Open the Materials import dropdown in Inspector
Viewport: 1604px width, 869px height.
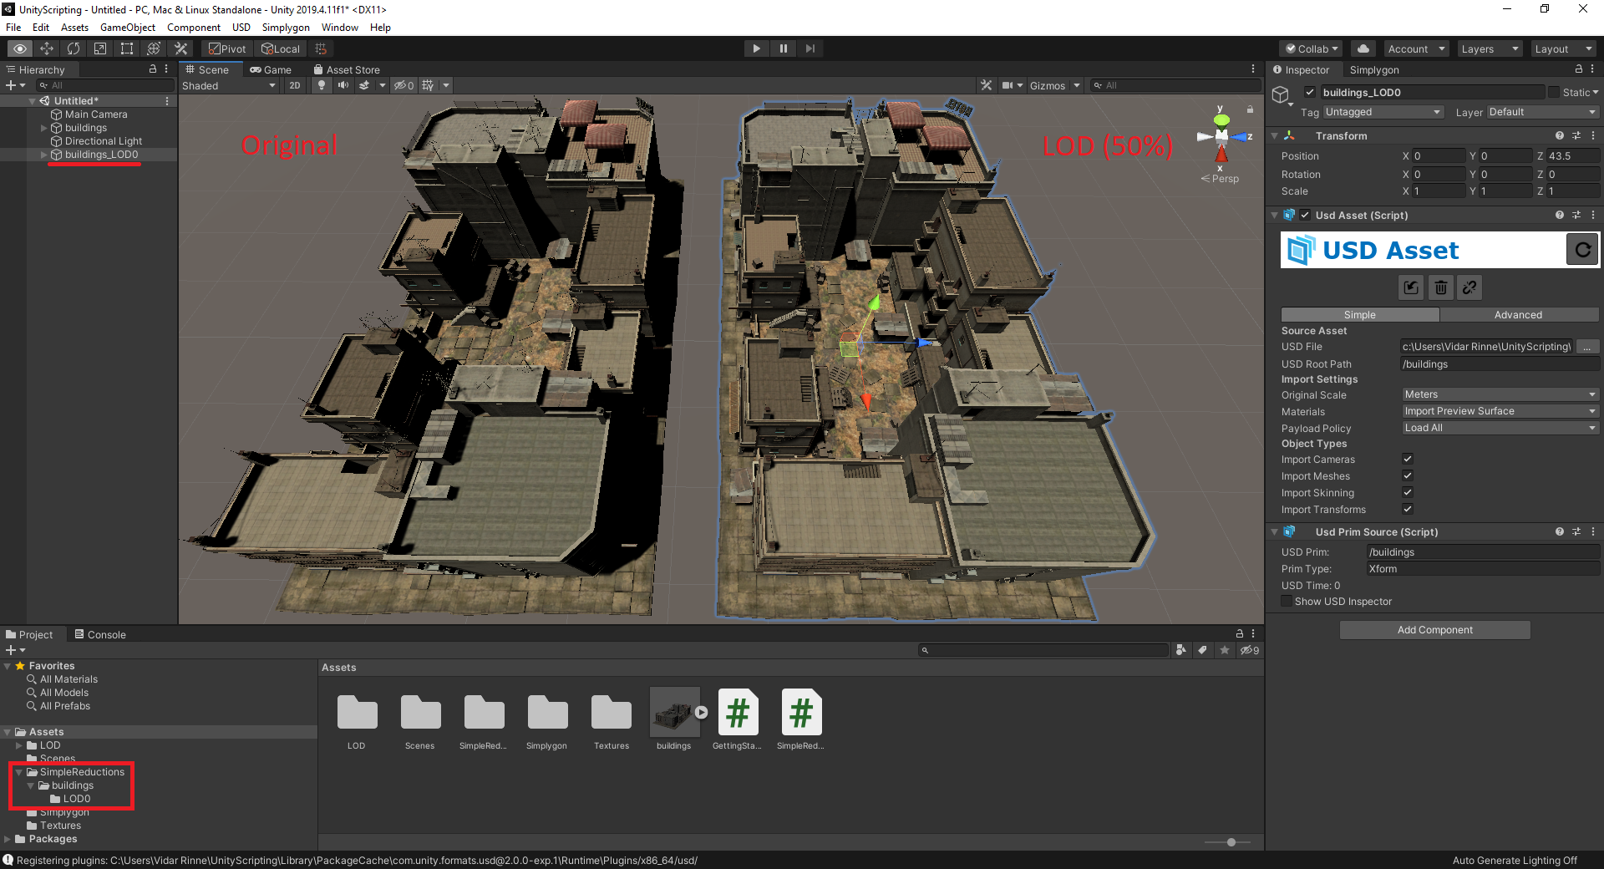pos(1499,410)
